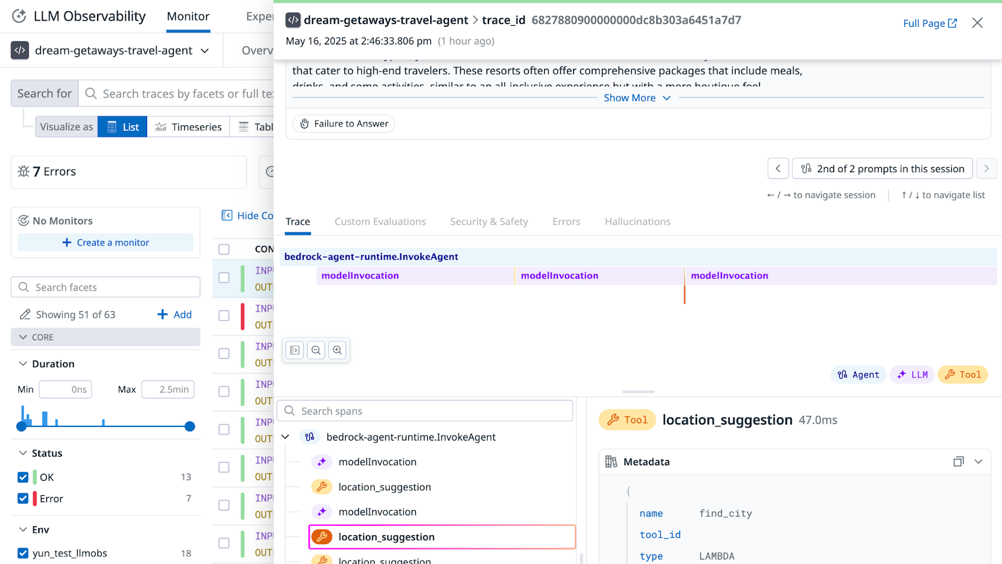
Task: Open the minimap panel icon in trace view
Action: pos(294,350)
